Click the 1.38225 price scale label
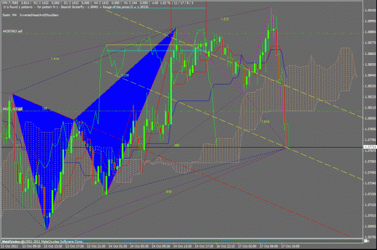377x250 pixels. pos(370,97)
